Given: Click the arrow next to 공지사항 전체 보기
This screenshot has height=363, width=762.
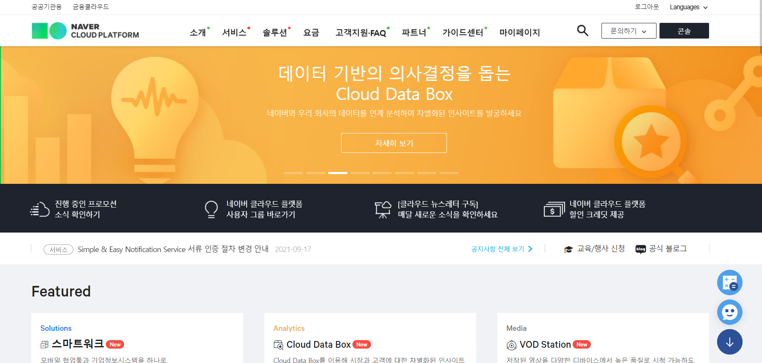Looking at the screenshot, I should point(530,249).
